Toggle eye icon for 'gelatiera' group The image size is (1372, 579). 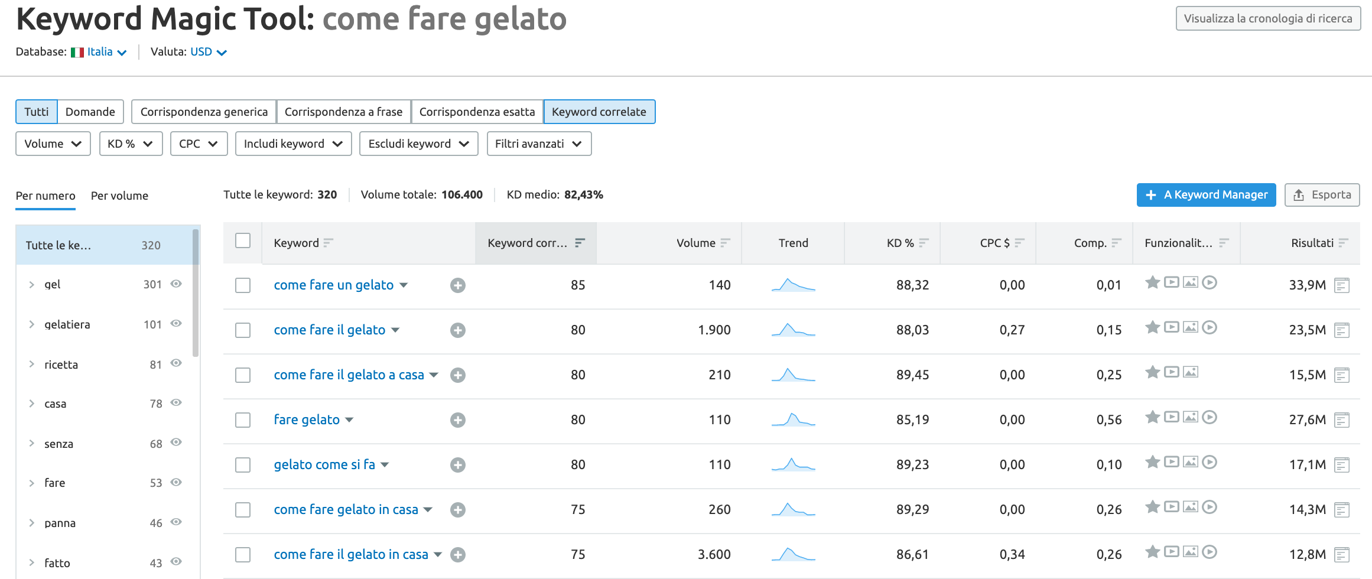176,323
